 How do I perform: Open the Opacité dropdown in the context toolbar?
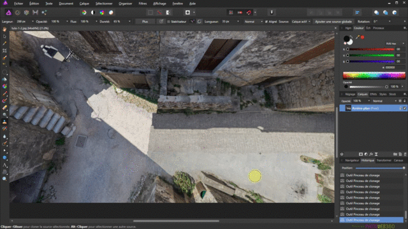click(x=67, y=22)
